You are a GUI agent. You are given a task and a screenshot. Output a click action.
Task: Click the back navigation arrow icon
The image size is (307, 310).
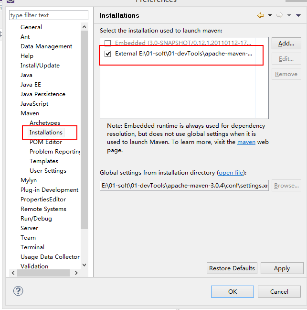pyautogui.click(x=260, y=16)
